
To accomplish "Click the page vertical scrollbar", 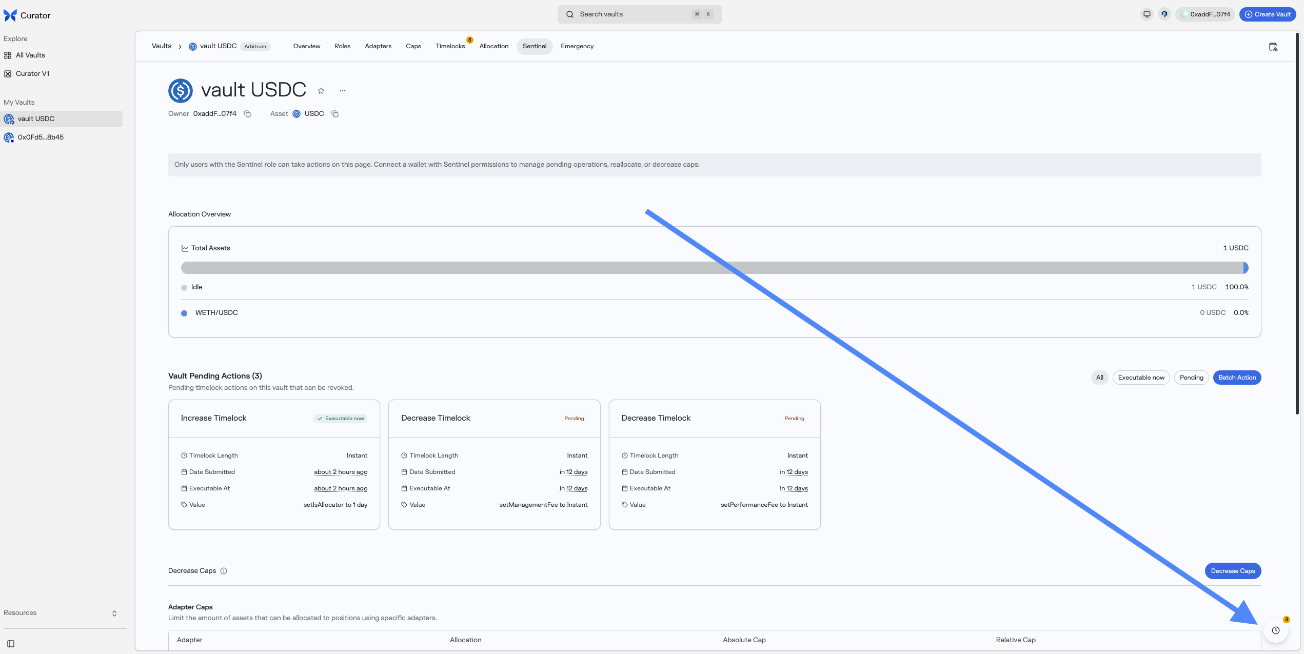I will pyautogui.click(x=1297, y=224).
